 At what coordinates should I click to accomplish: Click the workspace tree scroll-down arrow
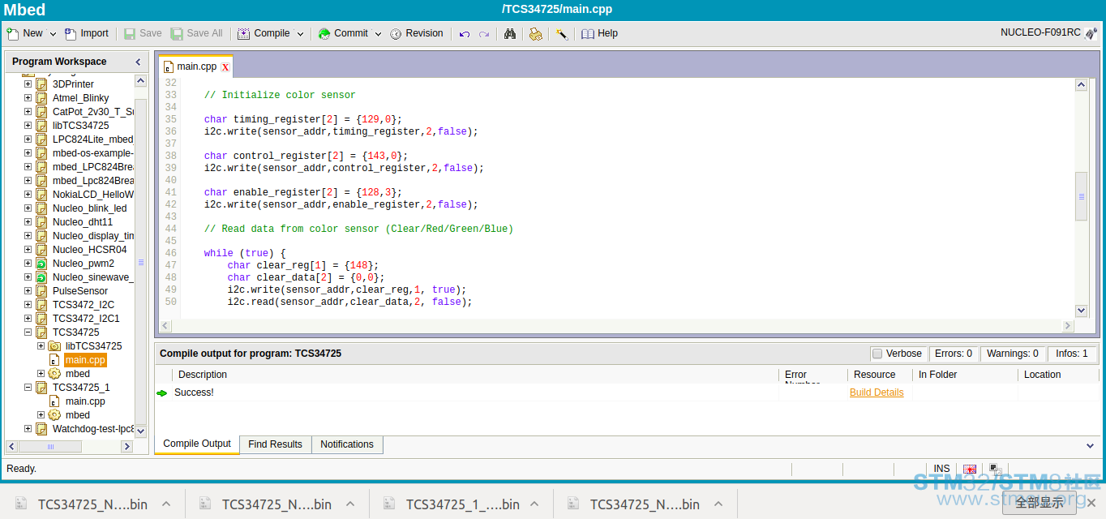point(140,431)
